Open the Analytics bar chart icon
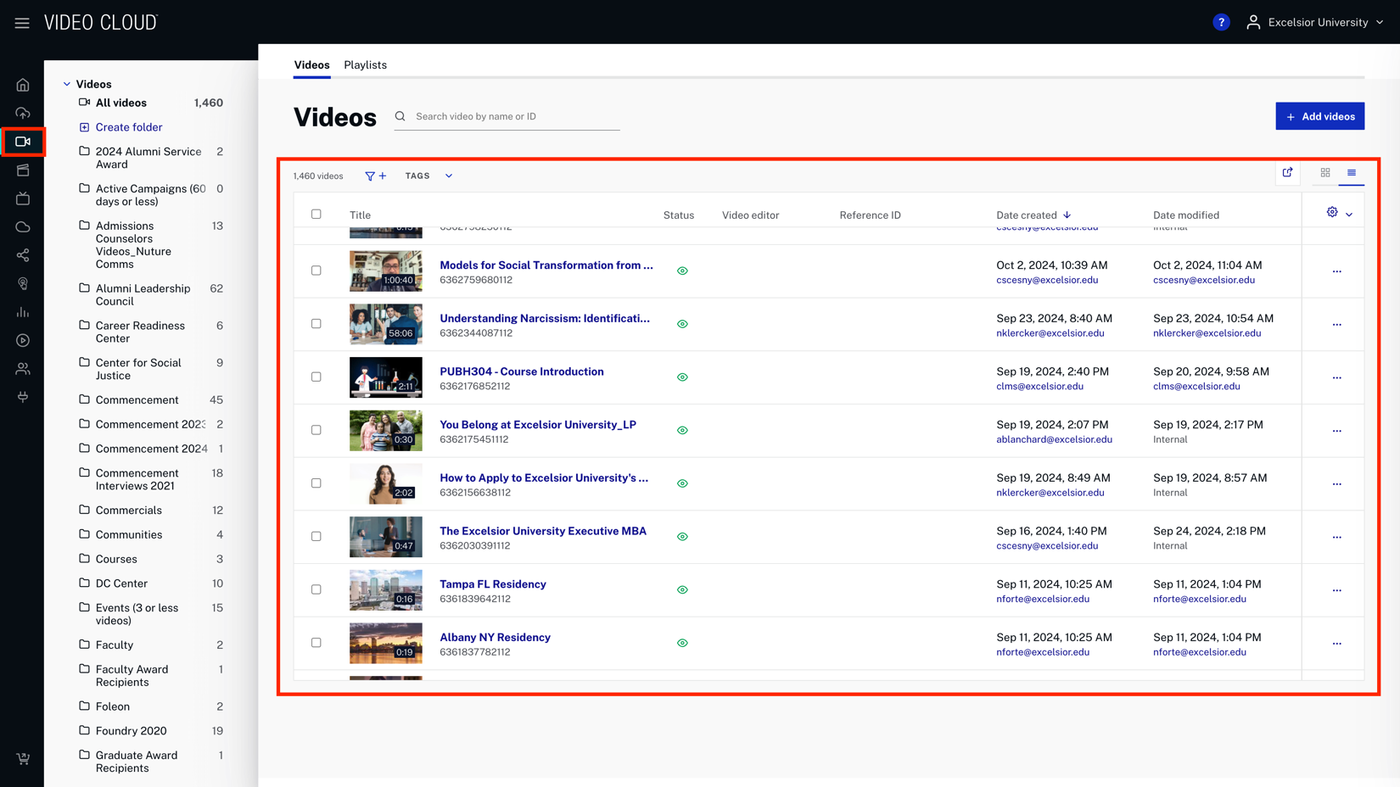The image size is (1400, 787). click(23, 312)
